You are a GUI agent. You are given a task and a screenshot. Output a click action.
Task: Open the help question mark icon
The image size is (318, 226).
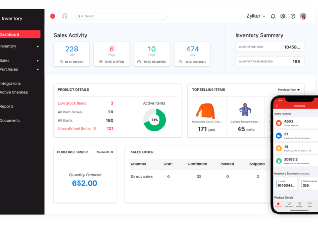pyautogui.click(x=292, y=16)
